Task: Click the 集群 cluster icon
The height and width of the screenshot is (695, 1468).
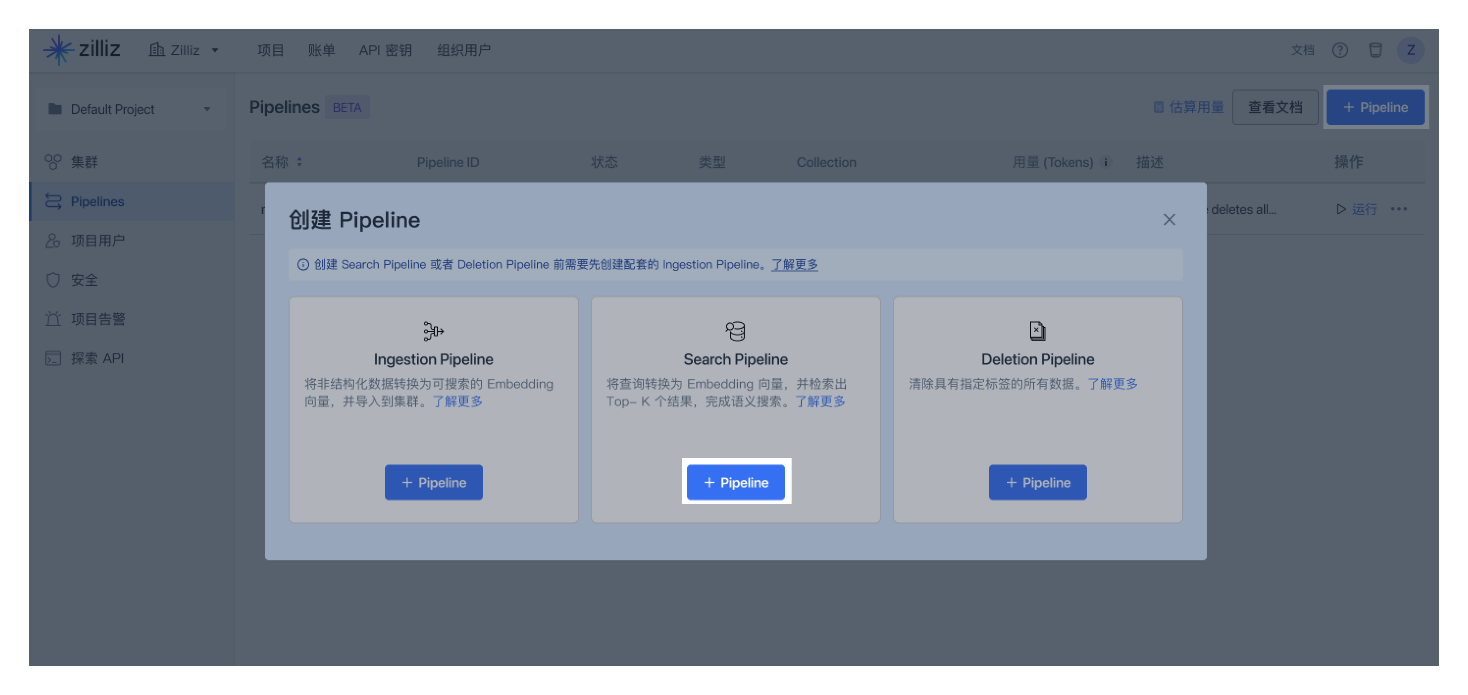Action: [53, 162]
